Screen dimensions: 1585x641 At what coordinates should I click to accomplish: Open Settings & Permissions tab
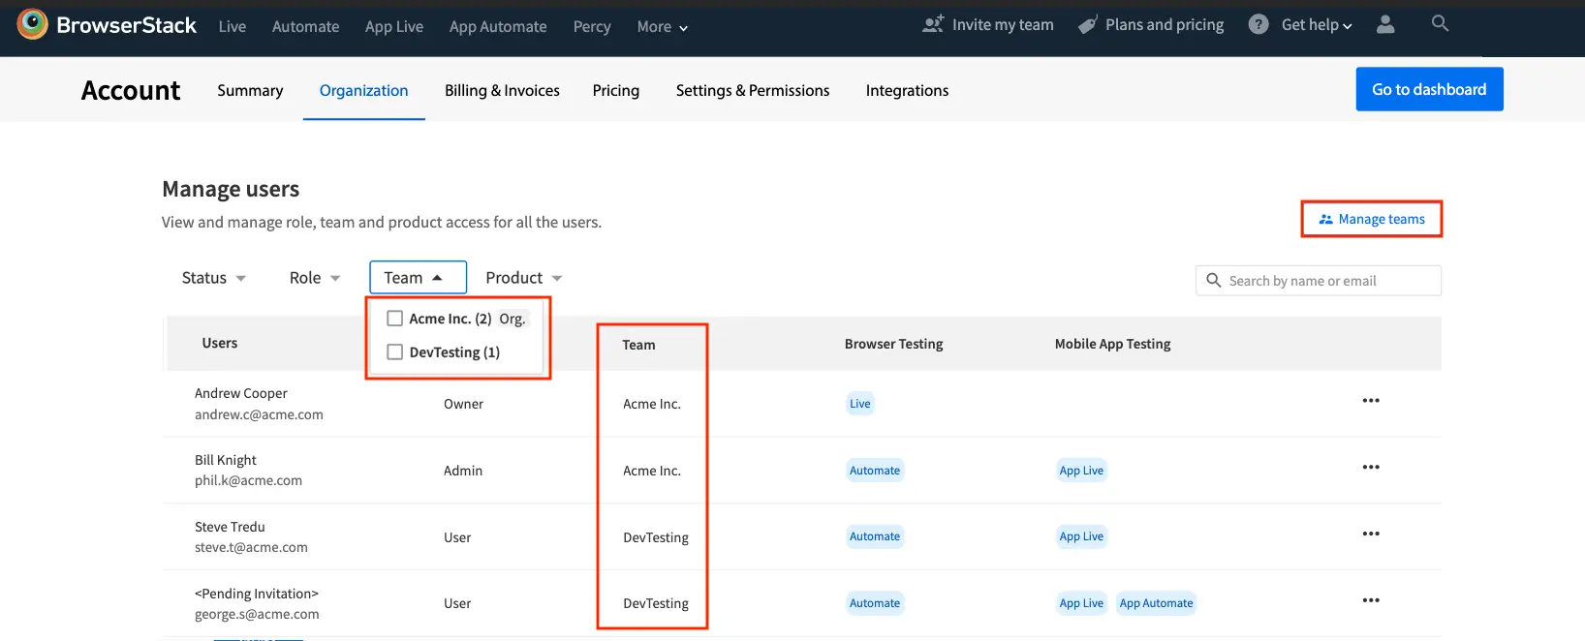[752, 91]
